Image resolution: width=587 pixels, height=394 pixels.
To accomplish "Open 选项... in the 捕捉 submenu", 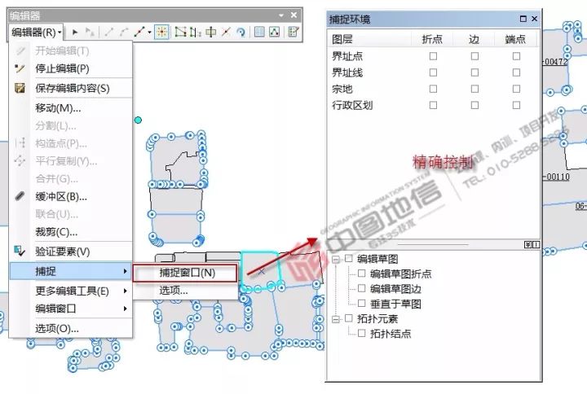I will click(x=185, y=290).
